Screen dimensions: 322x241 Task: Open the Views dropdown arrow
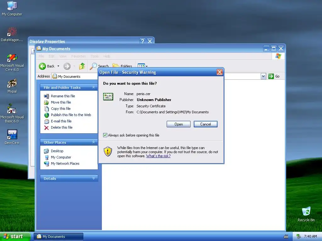(x=147, y=66)
